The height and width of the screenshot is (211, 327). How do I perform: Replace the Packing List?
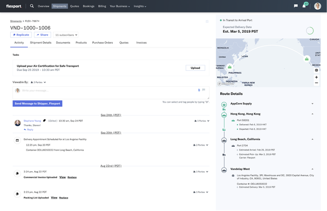pyautogui.click(x=64, y=198)
